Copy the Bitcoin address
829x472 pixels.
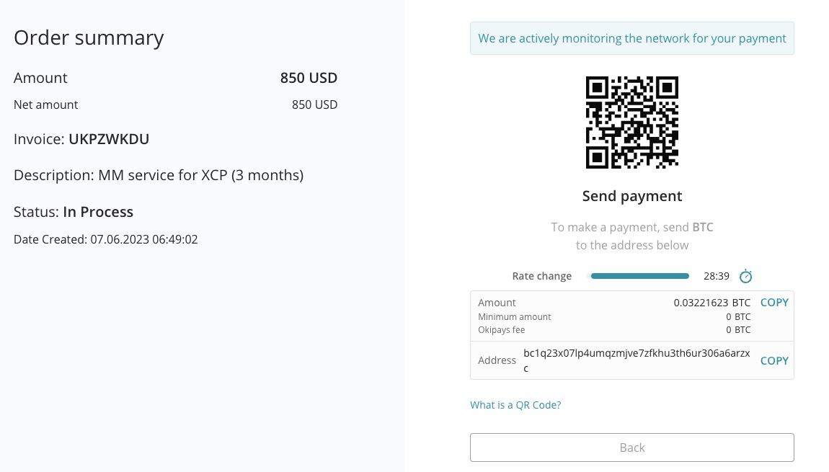tap(774, 360)
